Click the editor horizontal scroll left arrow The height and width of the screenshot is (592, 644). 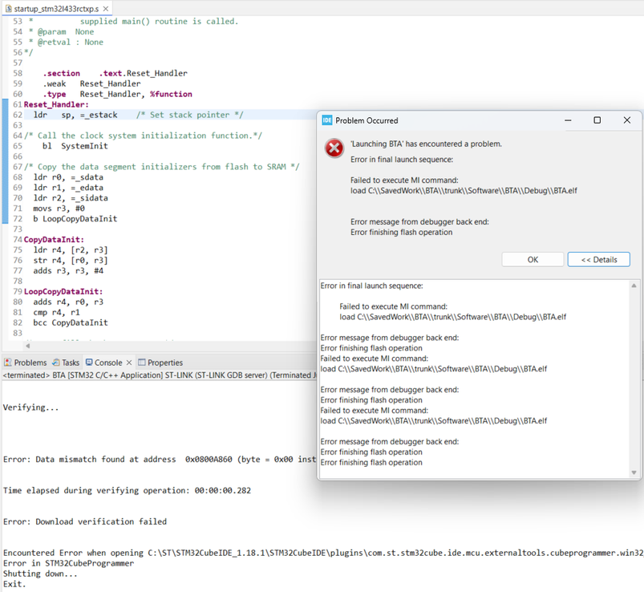tap(27, 346)
